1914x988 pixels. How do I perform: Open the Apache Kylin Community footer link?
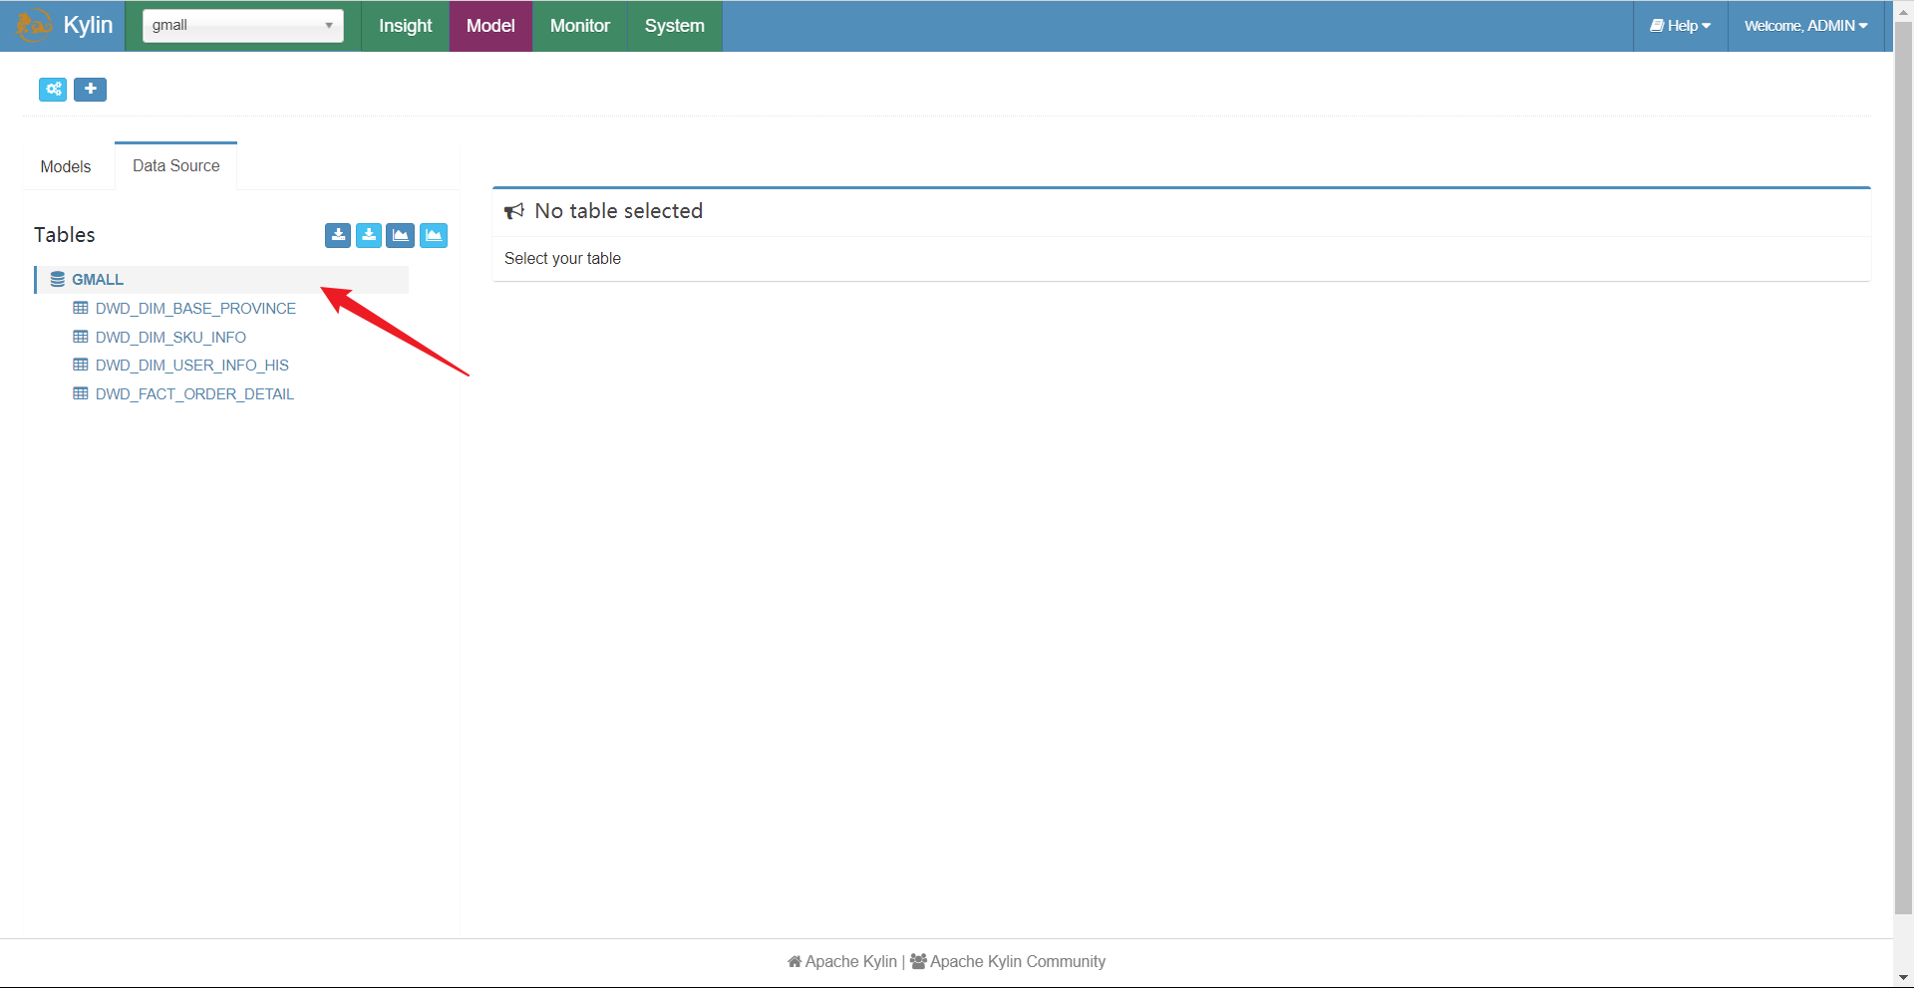(x=1008, y=961)
